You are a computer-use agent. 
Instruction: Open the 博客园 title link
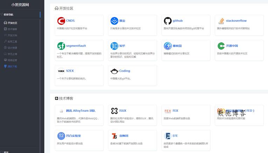point(177,46)
